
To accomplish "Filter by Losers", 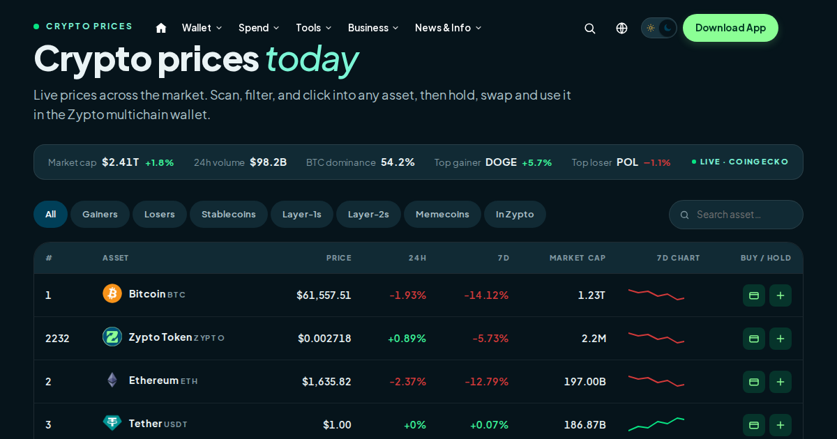I will tap(160, 215).
